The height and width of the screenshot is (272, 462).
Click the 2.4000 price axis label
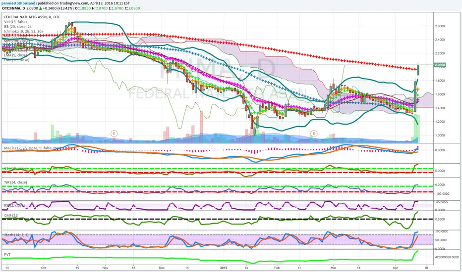[x=440, y=40]
